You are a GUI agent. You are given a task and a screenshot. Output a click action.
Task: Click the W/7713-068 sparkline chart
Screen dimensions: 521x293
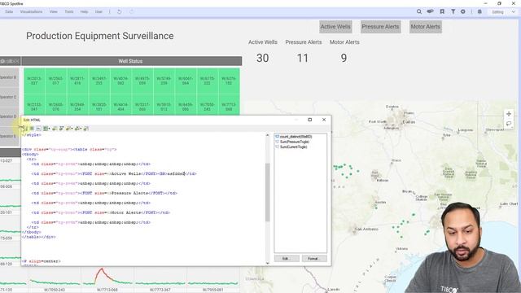point(107,278)
